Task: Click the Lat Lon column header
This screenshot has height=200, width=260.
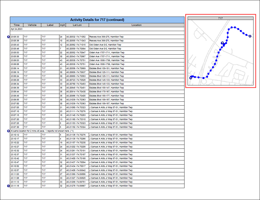Action: coord(77,25)
